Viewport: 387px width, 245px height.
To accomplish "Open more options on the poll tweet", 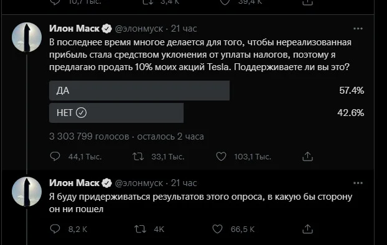I will pyautogui.click(x=358, y=29).
